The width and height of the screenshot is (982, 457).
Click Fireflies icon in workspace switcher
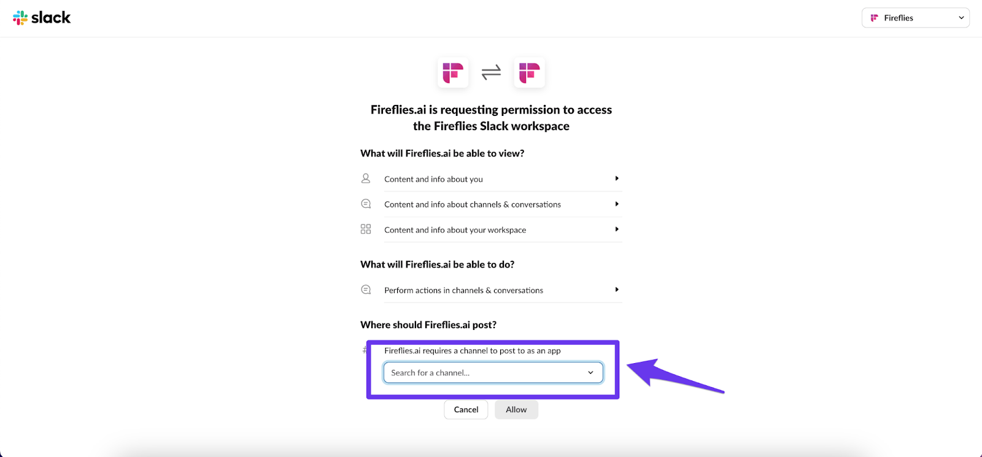tap(875, 18)
